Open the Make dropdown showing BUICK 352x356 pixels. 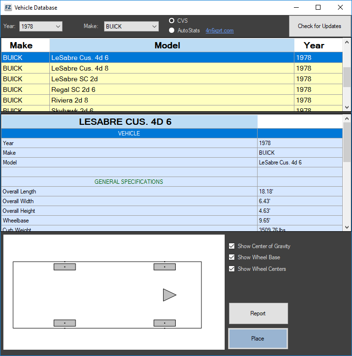(x=131, y=26)
